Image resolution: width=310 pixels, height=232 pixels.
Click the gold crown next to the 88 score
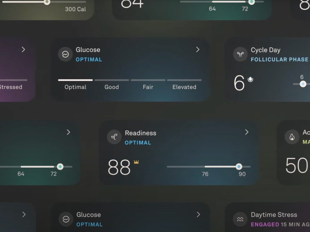[x=136, y=162]
